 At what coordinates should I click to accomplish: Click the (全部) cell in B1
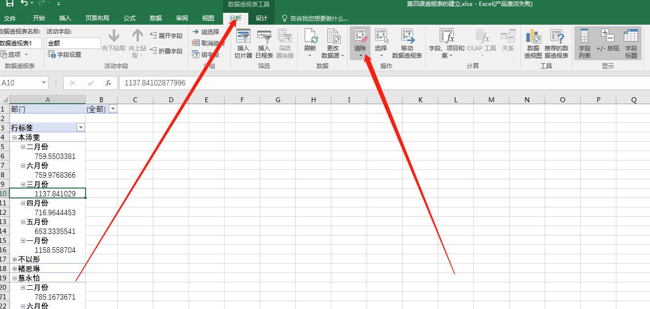coord(101,109)
